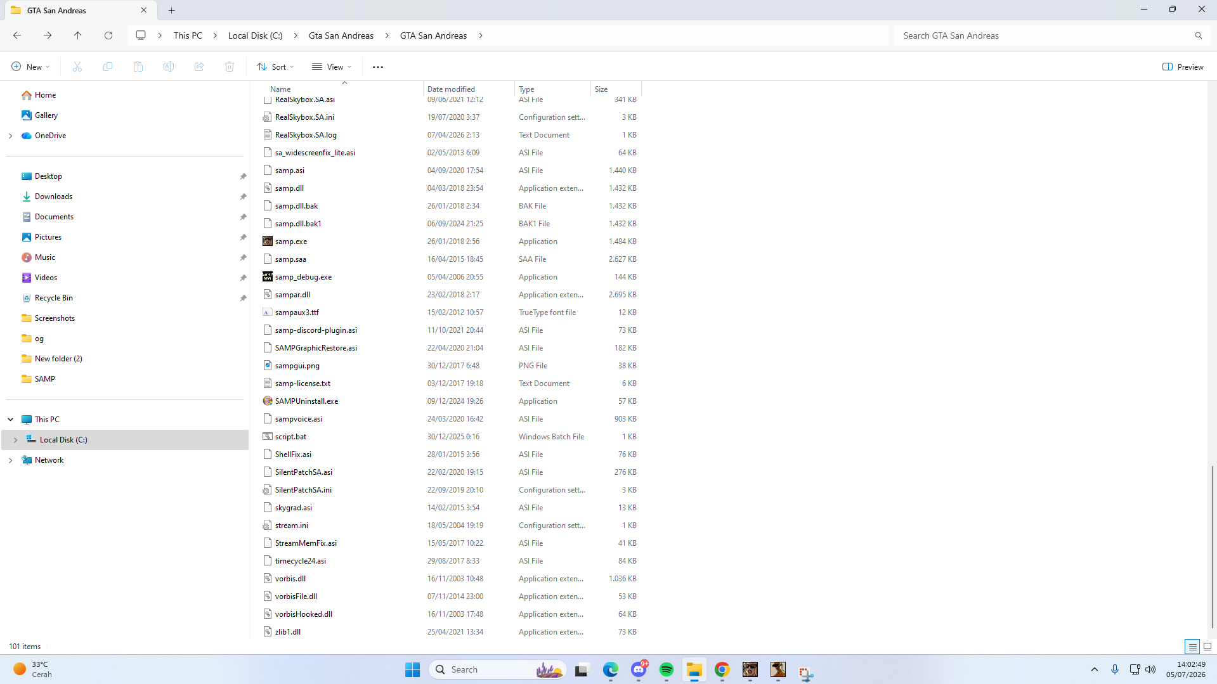Screen dimensions: 1217x684
Task: Collapse the This PC tree node
Action: point(10,420)
